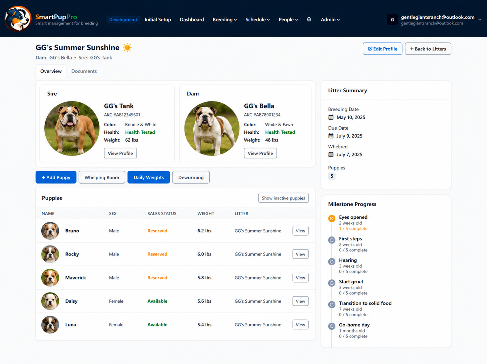Expand the Admin menu
This screenshot has width=487, height=364.
330,19
